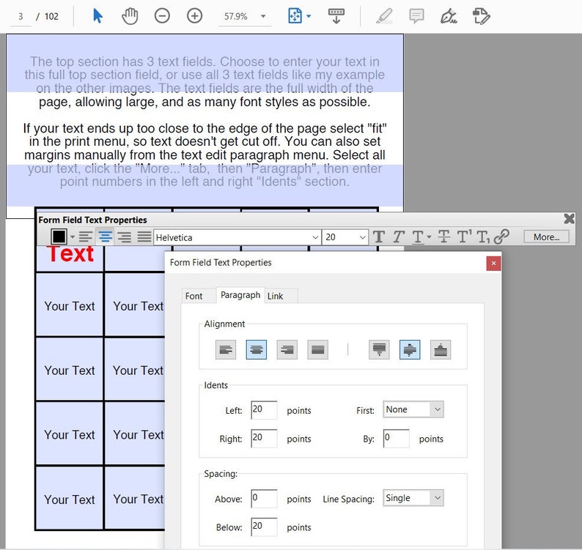Image resolution: width=582 pixels, height=550 pixels.
Task: Expand the underline style arrow
Action: click(x=429, y=237)
